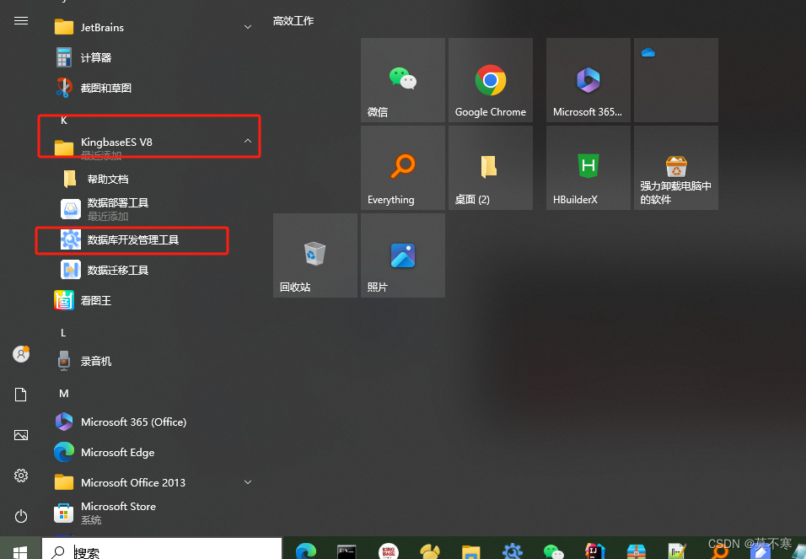Open IntelliJ IDEA on the taskbar
This screenshot has width=806, height=559.
594,551
